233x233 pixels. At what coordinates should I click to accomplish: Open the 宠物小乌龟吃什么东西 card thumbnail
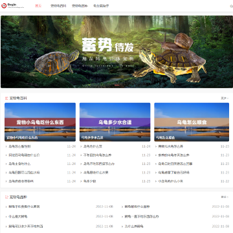pos(40,122)
